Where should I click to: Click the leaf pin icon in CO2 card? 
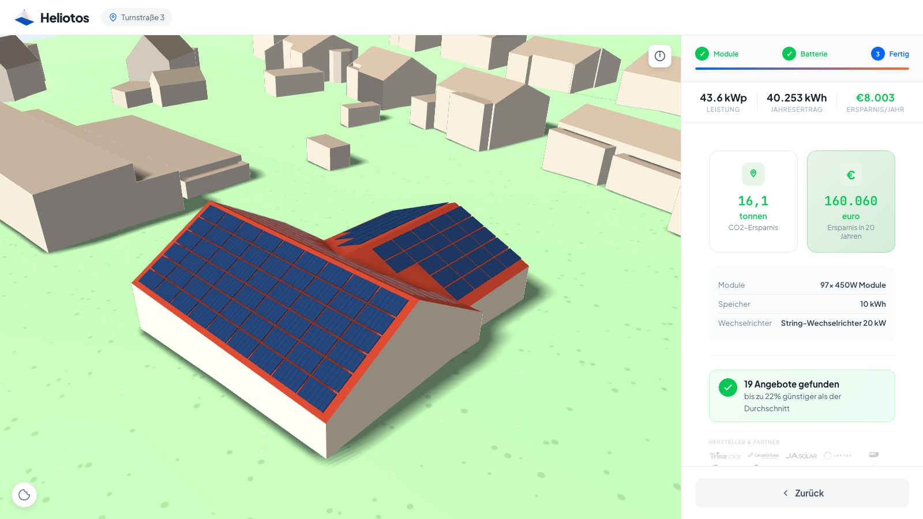pyautogui.click(x=753, y=174)
